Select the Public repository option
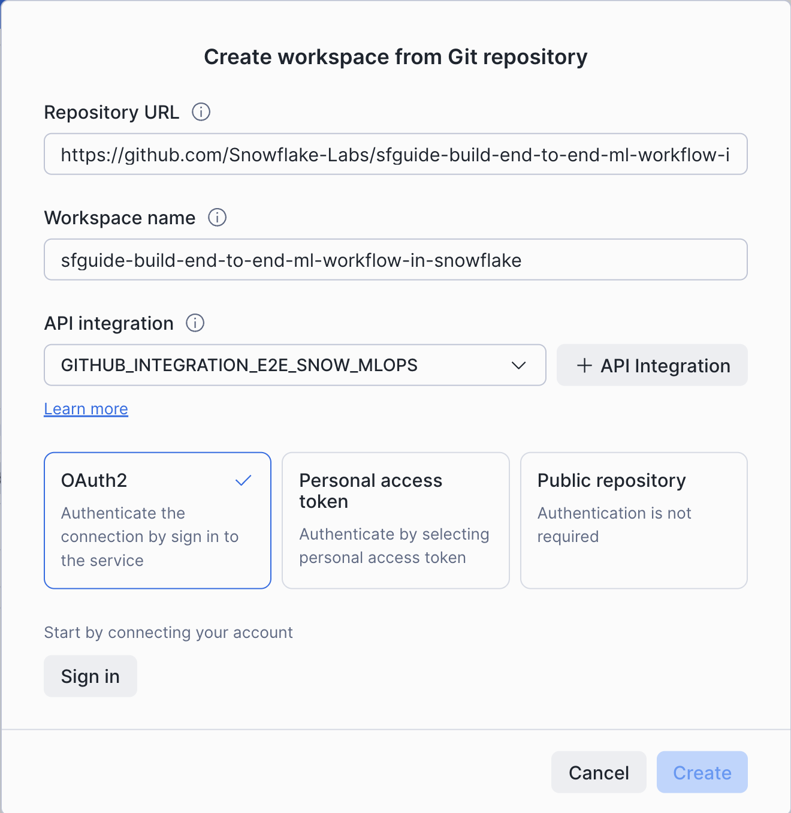 (x=633, y=520)
